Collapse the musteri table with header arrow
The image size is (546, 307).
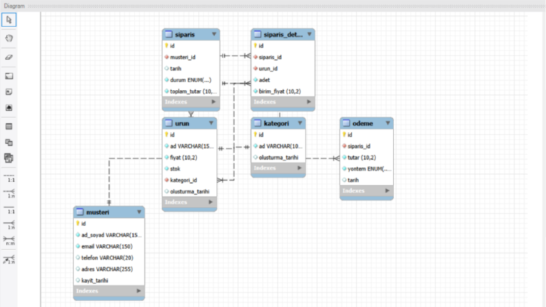(x=139, y=212)
